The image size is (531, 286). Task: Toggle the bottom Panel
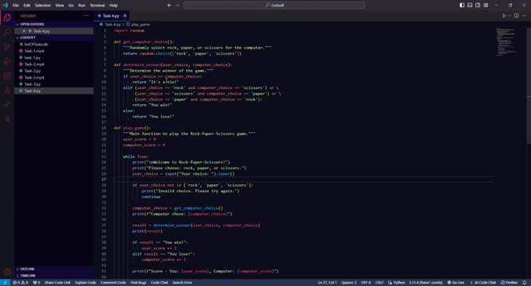[x=470, y=5]
